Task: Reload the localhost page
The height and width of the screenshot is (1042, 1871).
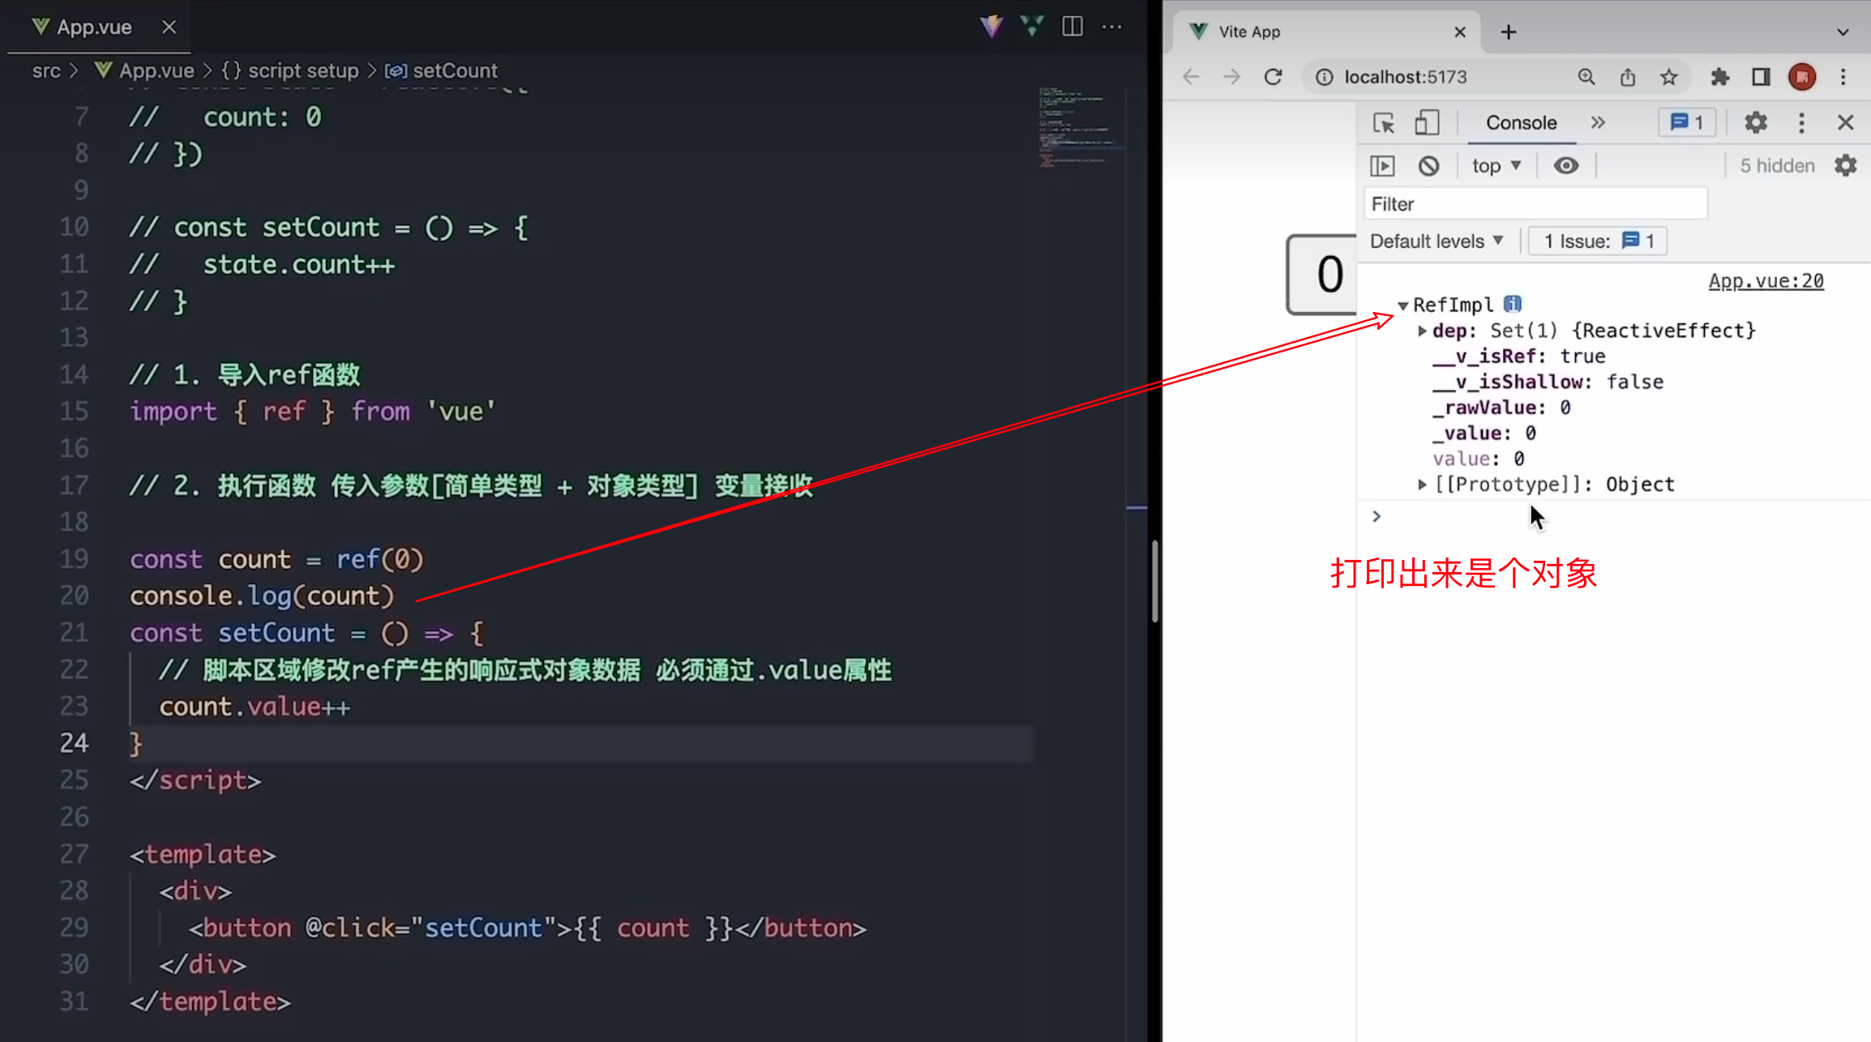Action: 1273,77
